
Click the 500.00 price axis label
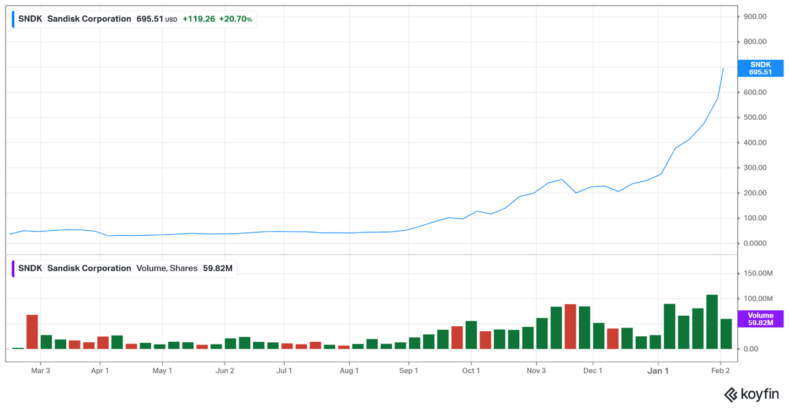click(755, 118)
